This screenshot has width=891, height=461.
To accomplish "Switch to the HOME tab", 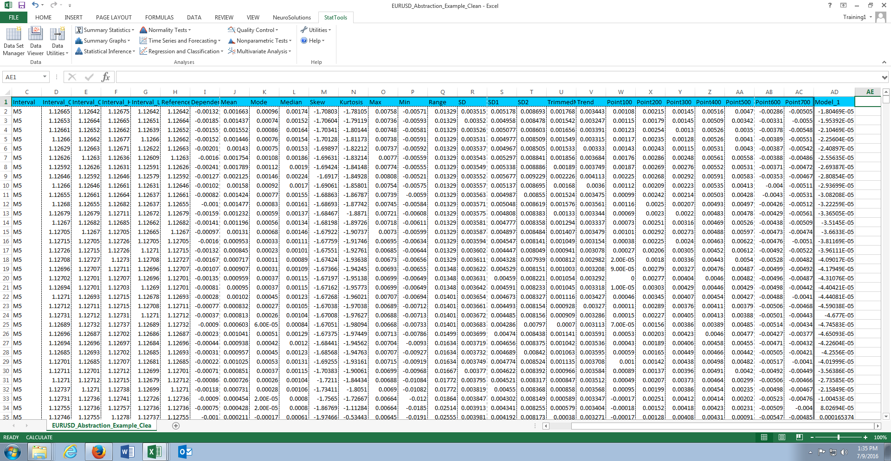I will pos(43,18).
